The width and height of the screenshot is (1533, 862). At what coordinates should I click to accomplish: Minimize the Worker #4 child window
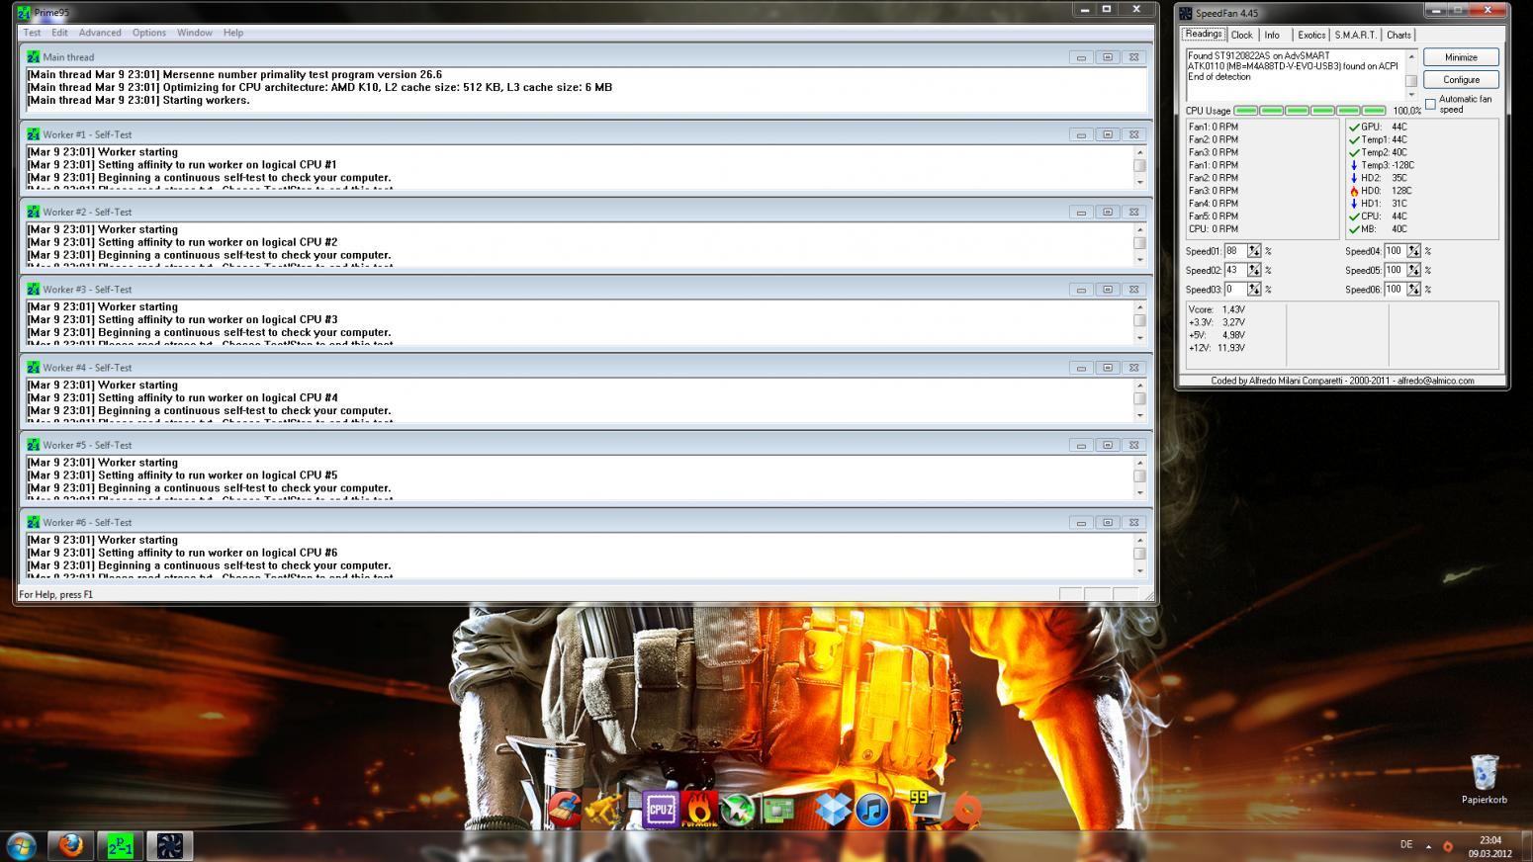pyautogui.click(x=1081, y=368)
